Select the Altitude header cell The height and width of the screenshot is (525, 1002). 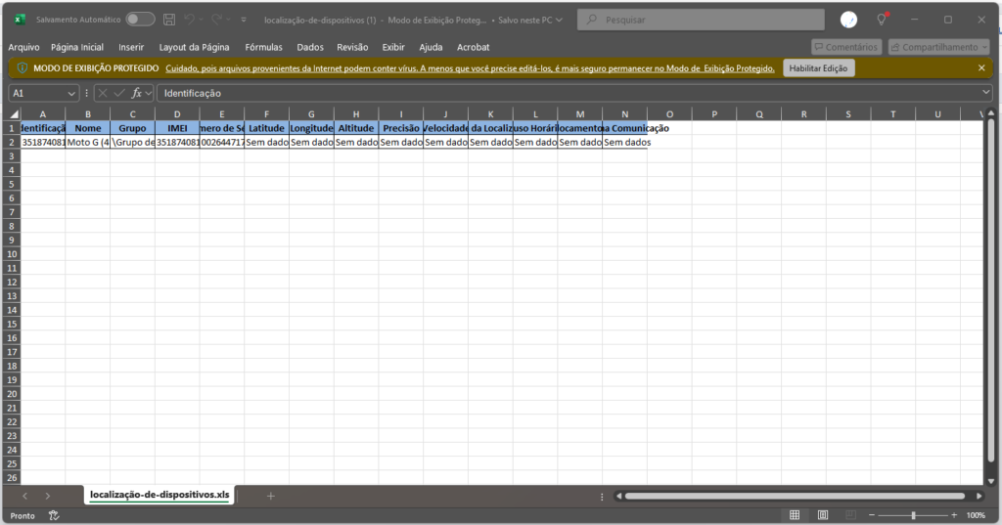click(x=356, y=128)
